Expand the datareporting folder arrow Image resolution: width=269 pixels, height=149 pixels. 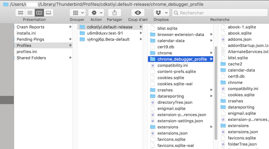click(211, 96)
